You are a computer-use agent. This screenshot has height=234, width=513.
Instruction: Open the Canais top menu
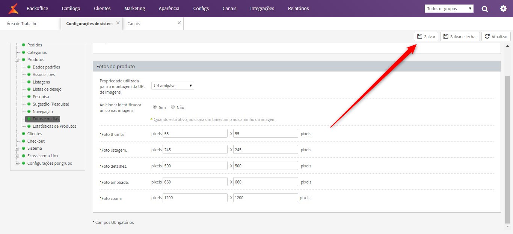(229, 8)
